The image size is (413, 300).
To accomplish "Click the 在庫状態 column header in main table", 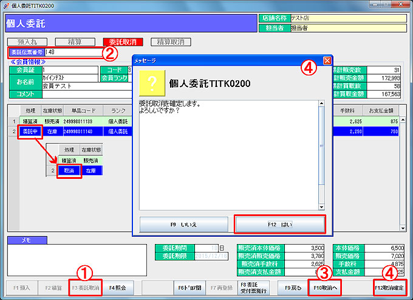I will coord(52,111).
